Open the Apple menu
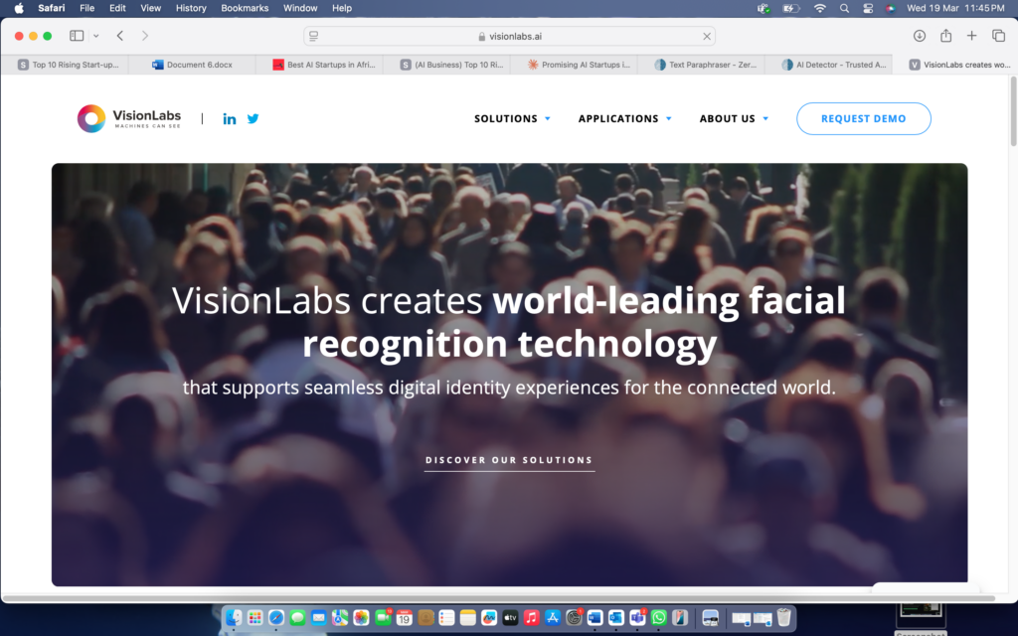 point(19,8)
